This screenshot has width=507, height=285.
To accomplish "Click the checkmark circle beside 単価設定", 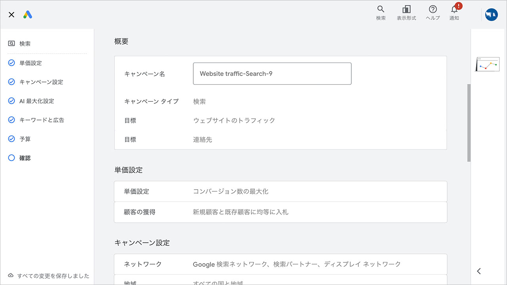I will (11, 63).
